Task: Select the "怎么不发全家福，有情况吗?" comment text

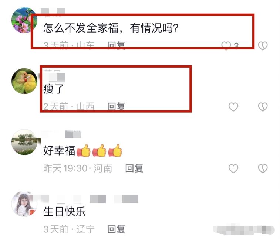Action: pyautogui.click(x=111, y=28)
